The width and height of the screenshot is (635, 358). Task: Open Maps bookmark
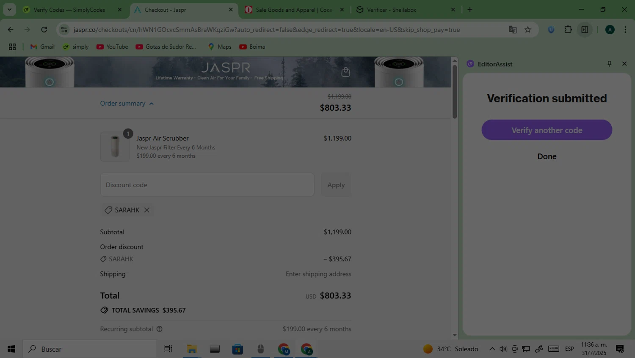[x=220, y=47]
